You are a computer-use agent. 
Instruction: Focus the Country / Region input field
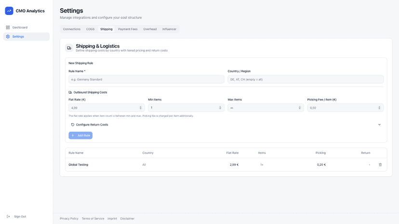point(306,79)
